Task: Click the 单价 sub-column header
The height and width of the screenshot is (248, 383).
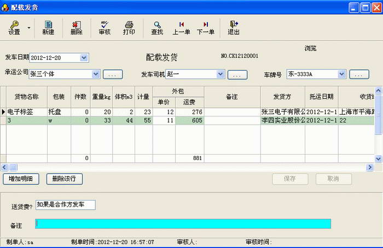Action: [x=164, y=102]
